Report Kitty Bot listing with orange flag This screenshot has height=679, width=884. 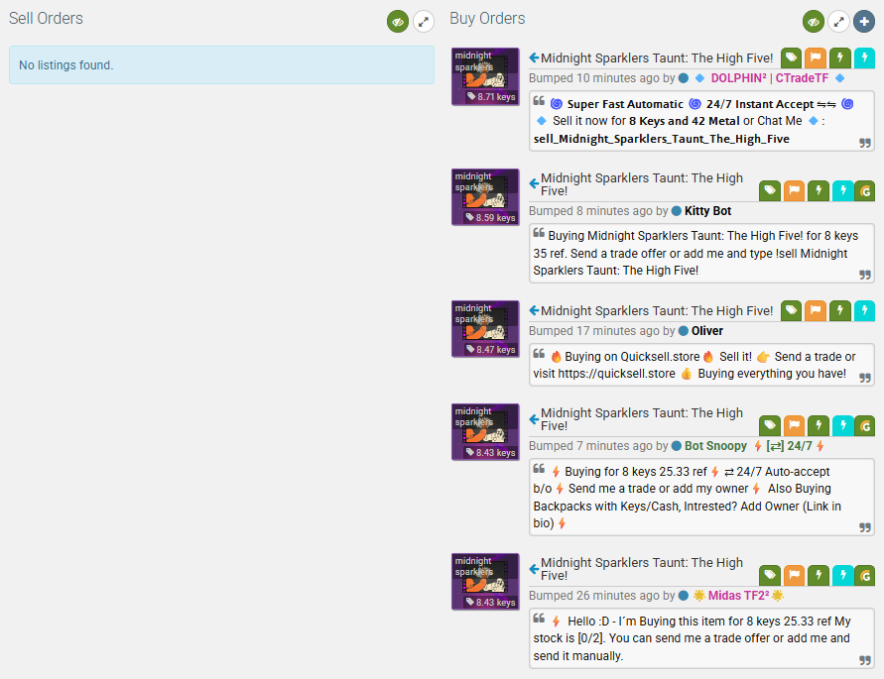click(794, 191)
